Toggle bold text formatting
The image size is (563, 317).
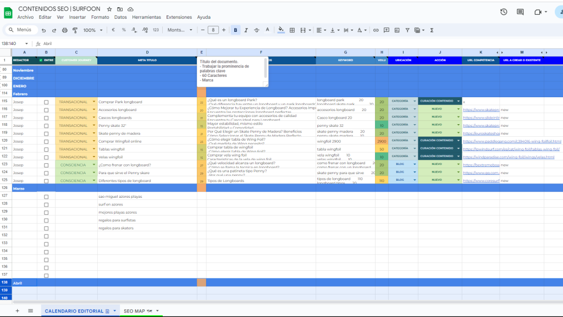pyautogui.click(x=235, y=30)
